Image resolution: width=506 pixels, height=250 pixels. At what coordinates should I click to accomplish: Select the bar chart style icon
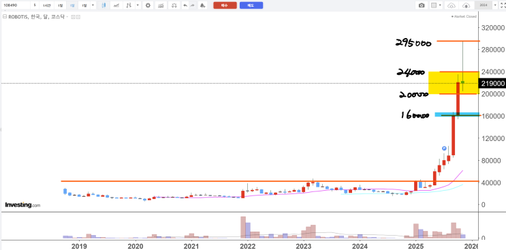coord(129,5)
